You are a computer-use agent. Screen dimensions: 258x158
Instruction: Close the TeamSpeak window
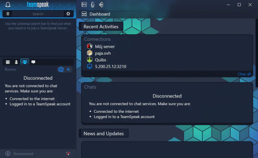250,4
